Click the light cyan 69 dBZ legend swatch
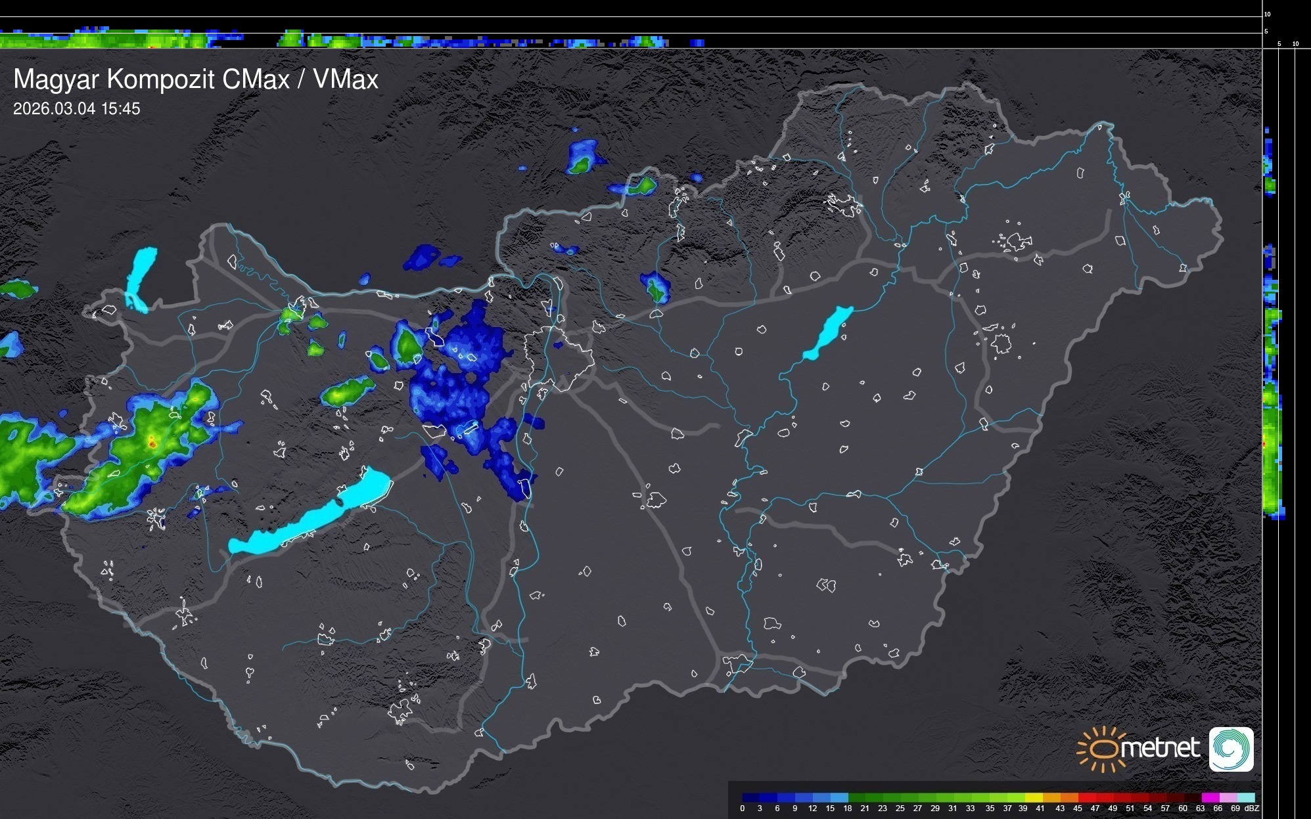 click(1245, 797)
